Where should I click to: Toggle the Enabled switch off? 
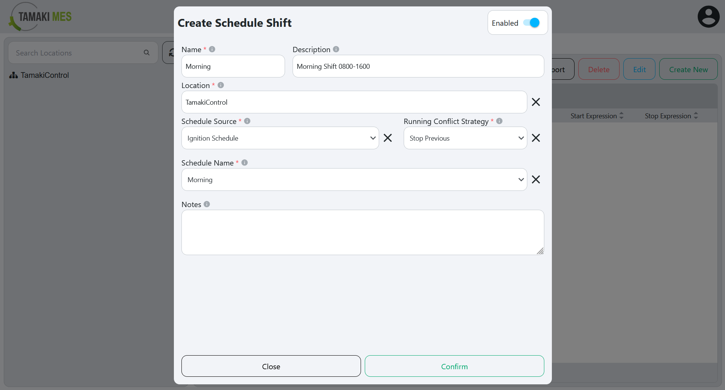(x=531, y=23)
